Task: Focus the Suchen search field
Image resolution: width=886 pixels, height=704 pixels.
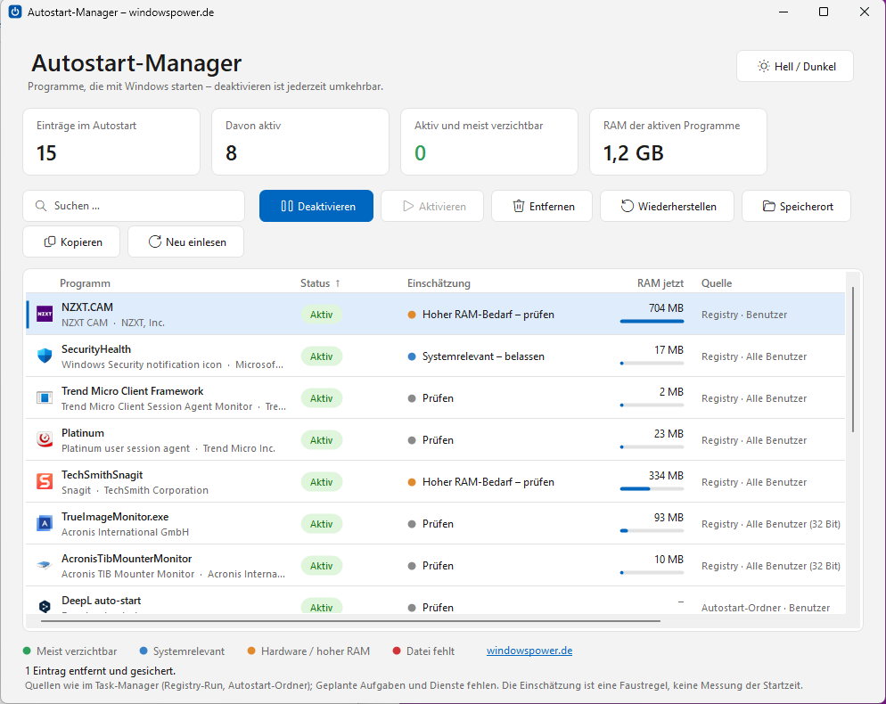Action: (134, 206)
